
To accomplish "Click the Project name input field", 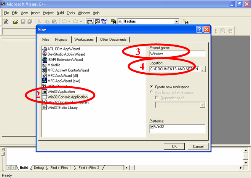I will (177, 54).
